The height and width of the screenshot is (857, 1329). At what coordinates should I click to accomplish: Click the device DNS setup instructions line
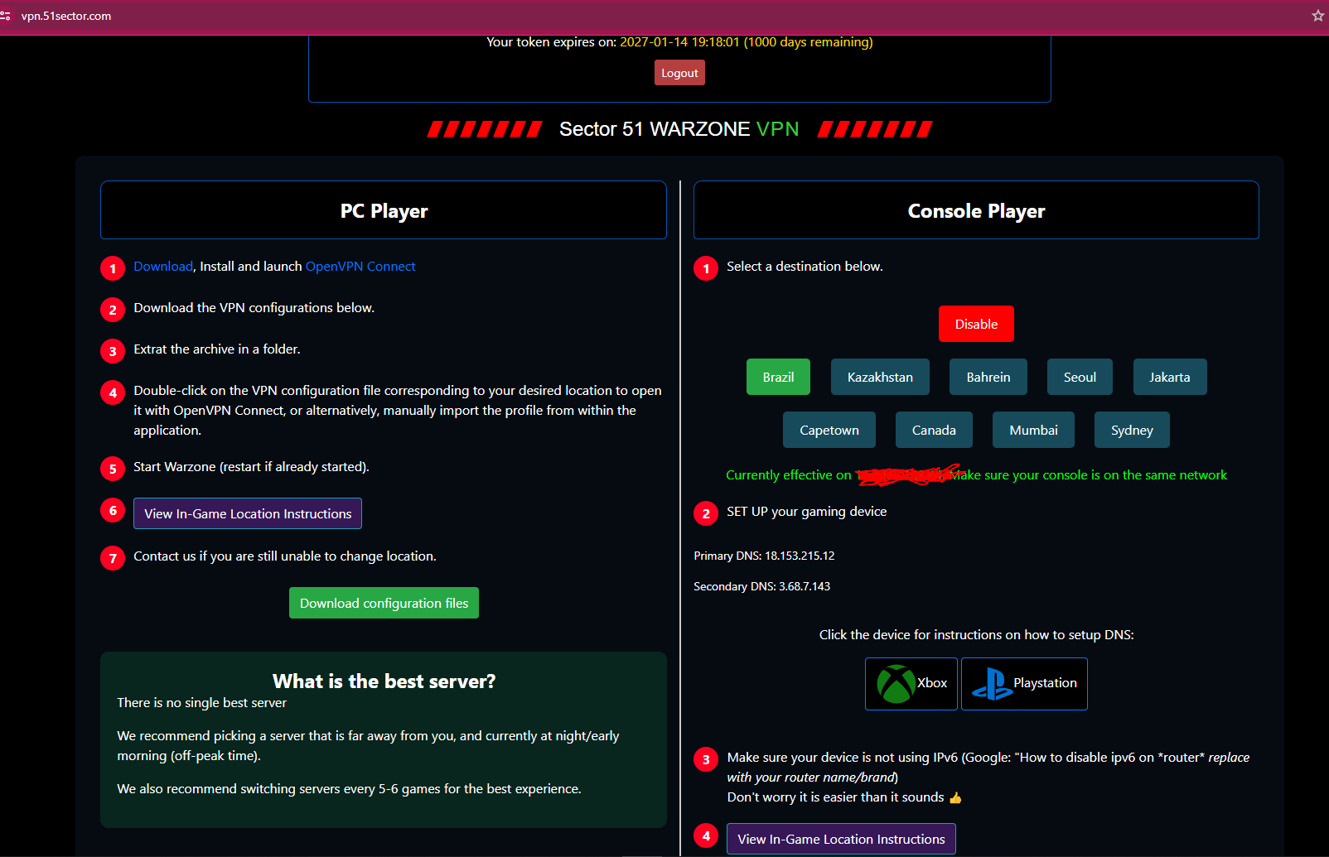click(x=976, y=635)
